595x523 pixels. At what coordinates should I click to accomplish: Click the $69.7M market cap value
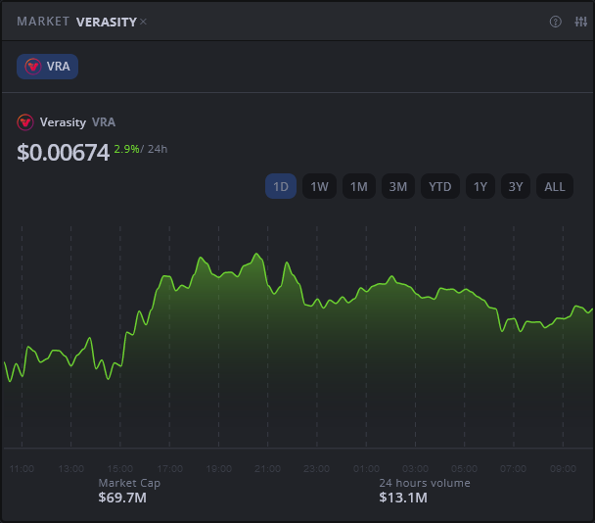[x=122, y=498]
